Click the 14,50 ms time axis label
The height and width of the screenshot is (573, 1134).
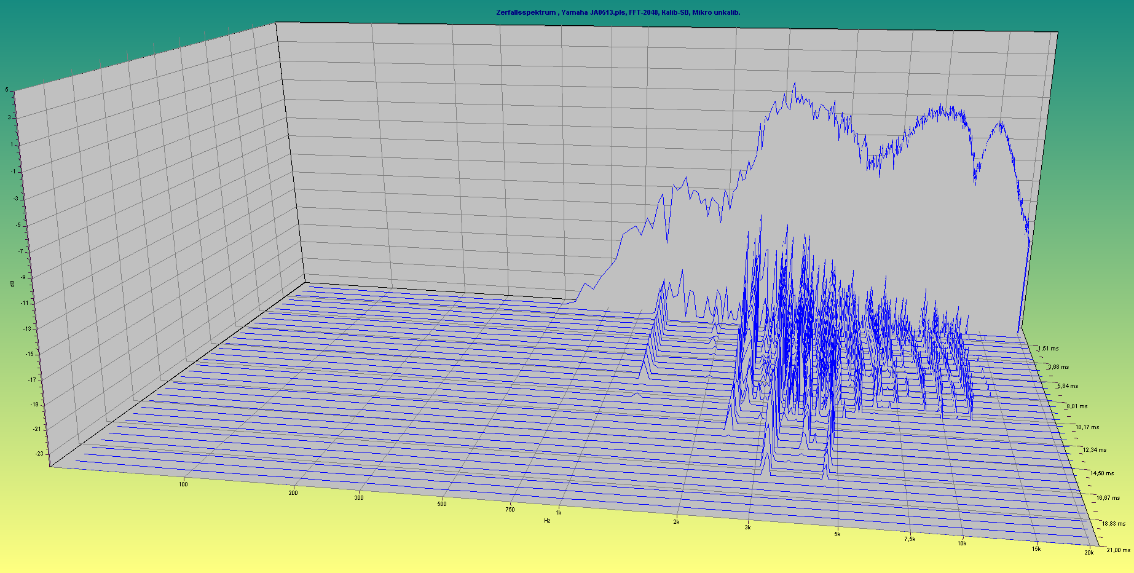coord(1101,473)
